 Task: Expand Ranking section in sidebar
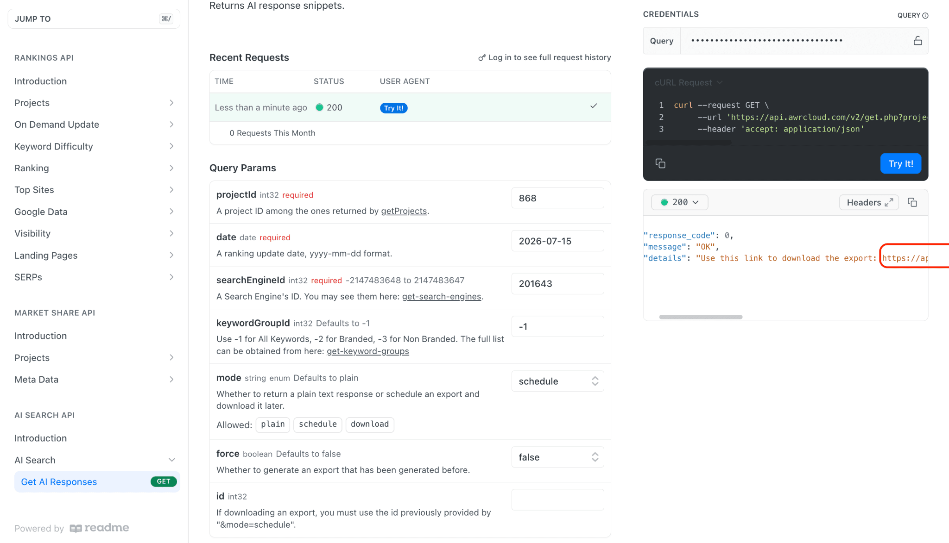[171, 168]
